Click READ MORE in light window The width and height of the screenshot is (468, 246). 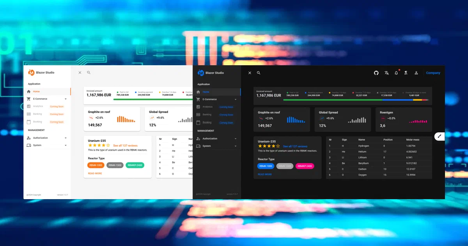pyautogui.click(x=95, y=173)
